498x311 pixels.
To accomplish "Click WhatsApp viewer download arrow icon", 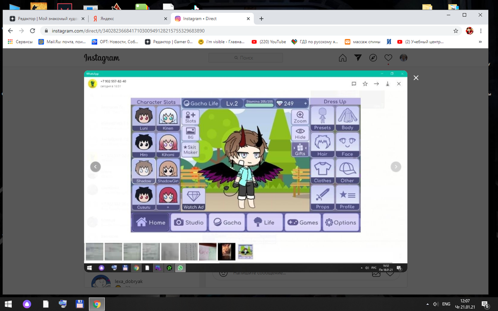I will [x=388, y=84].
